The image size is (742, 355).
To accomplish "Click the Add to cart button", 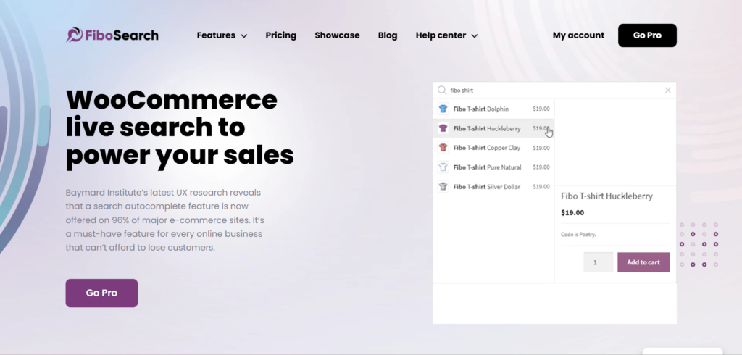I will [x=643, y=262].
